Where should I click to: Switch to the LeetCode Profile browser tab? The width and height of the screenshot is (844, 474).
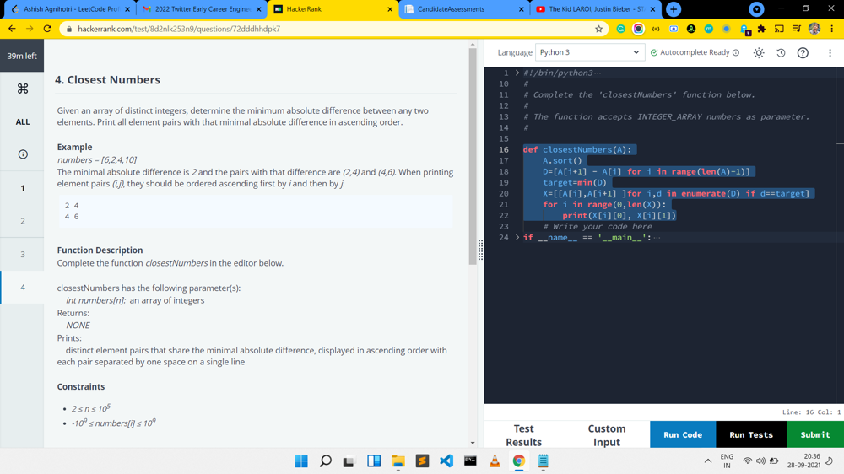pyautogui.click(x=70, y=9)
